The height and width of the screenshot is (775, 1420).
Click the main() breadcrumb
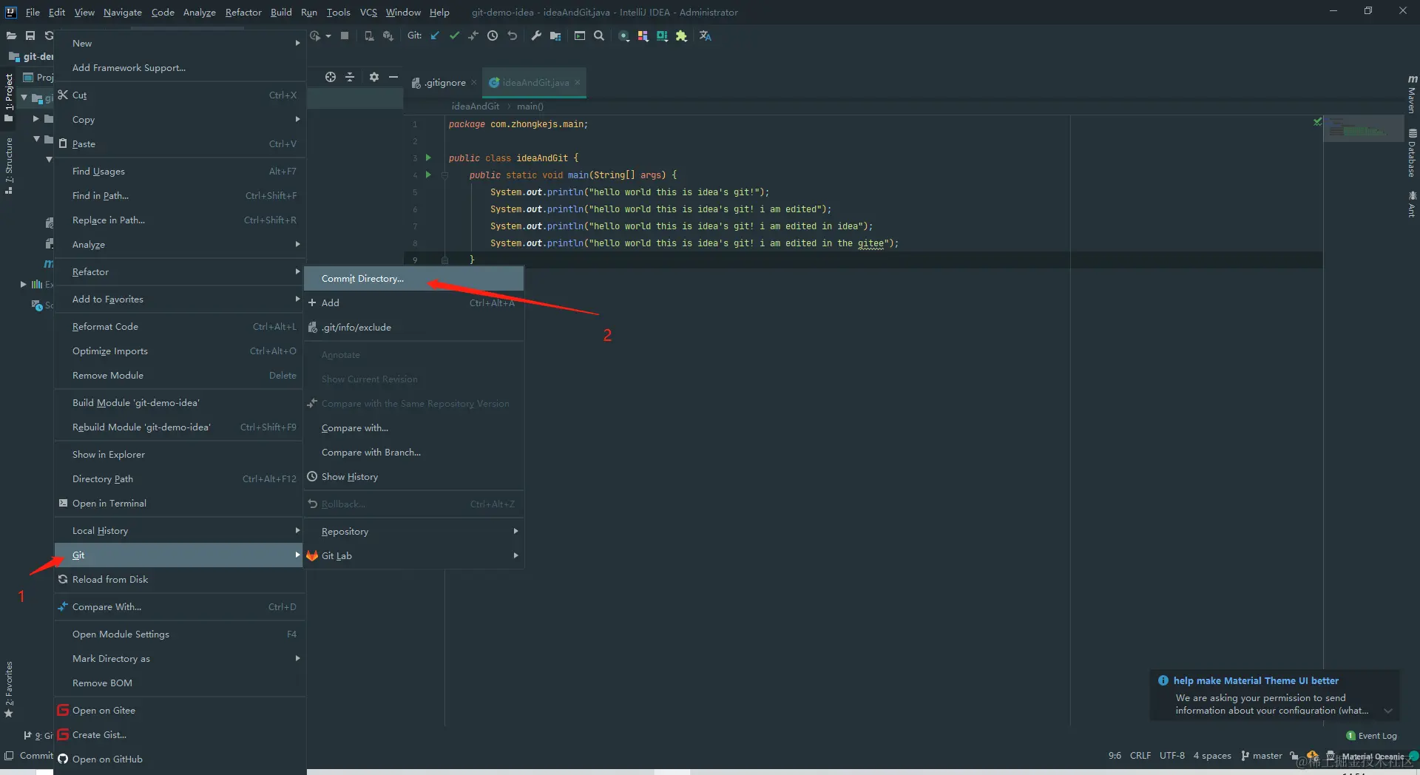[530, 106]
